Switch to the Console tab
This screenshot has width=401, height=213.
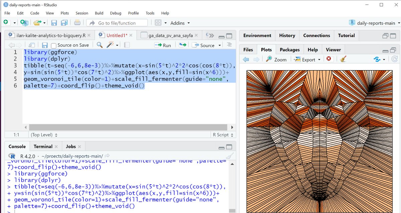(17, 146)
